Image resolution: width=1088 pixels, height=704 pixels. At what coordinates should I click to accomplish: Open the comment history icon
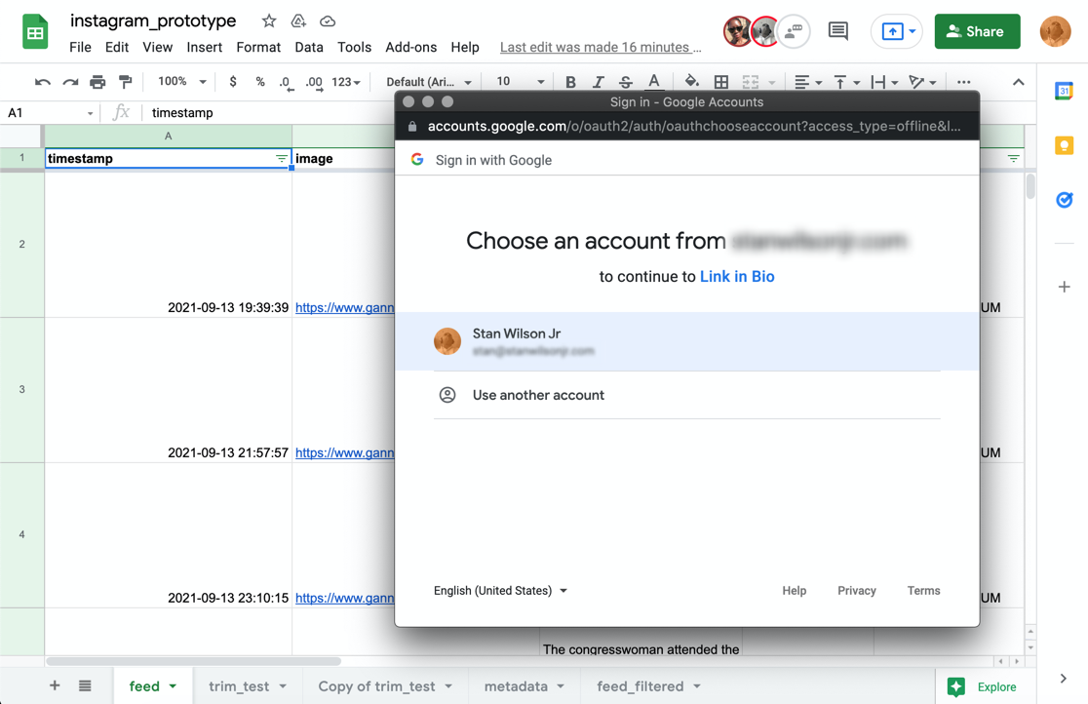tap(837, 31)
